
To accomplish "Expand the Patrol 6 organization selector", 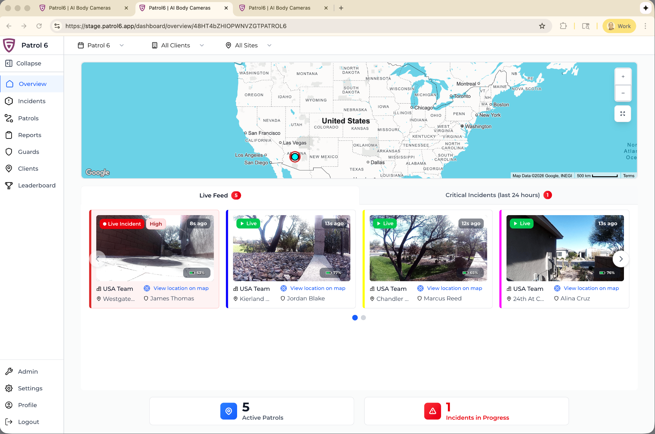I will tap(101, 45).
